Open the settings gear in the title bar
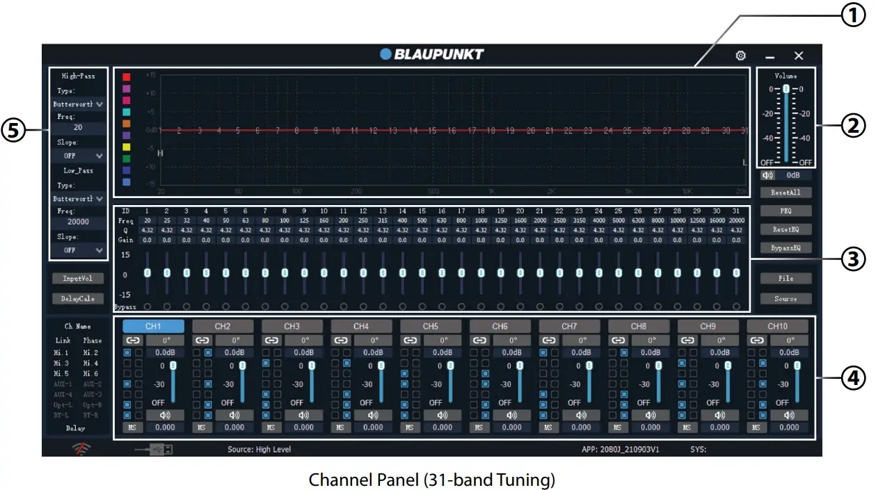 tap(740, 56)
